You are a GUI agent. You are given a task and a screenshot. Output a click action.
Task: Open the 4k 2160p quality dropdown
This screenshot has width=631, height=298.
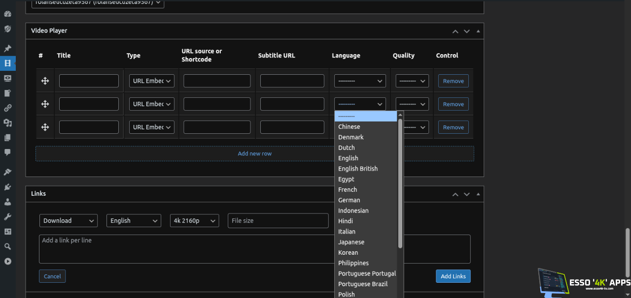pyautogui.click(x=194, y=221)
